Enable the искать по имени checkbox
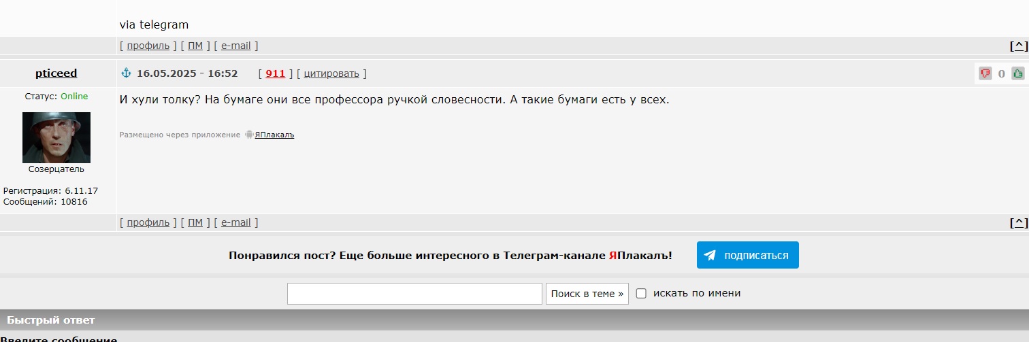 641,293
